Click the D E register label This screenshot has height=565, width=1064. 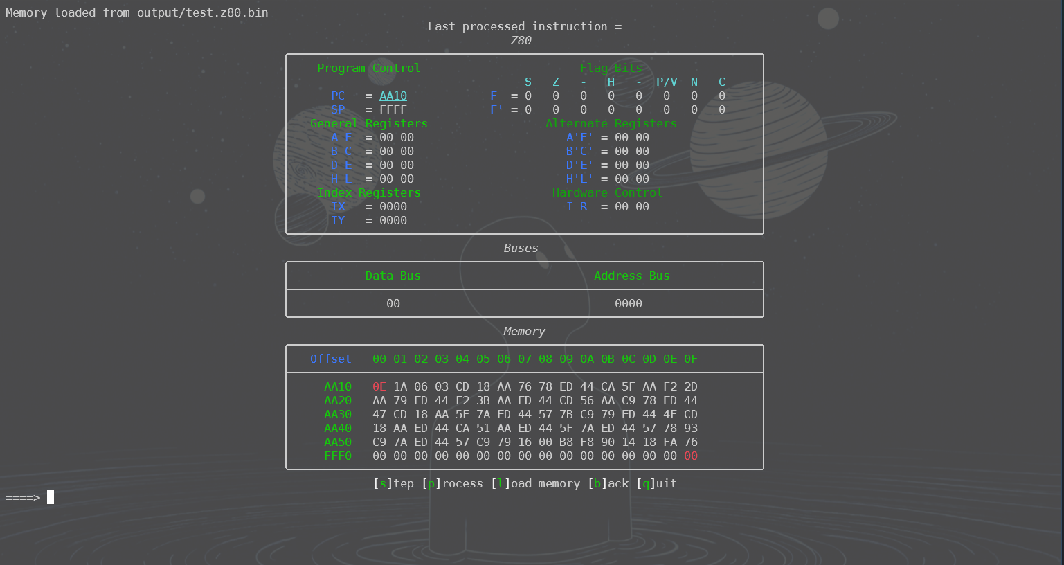coord(341,165)
